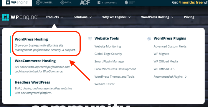Open the Local brand link

pyautogui.click(x=66, y=3)
